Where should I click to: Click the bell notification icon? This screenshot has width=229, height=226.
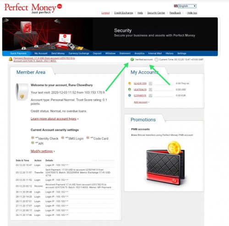[x=11, y=59]
